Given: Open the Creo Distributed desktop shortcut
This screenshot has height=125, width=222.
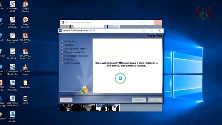Looking at the screenshot, I should click(x=12, y=22).
